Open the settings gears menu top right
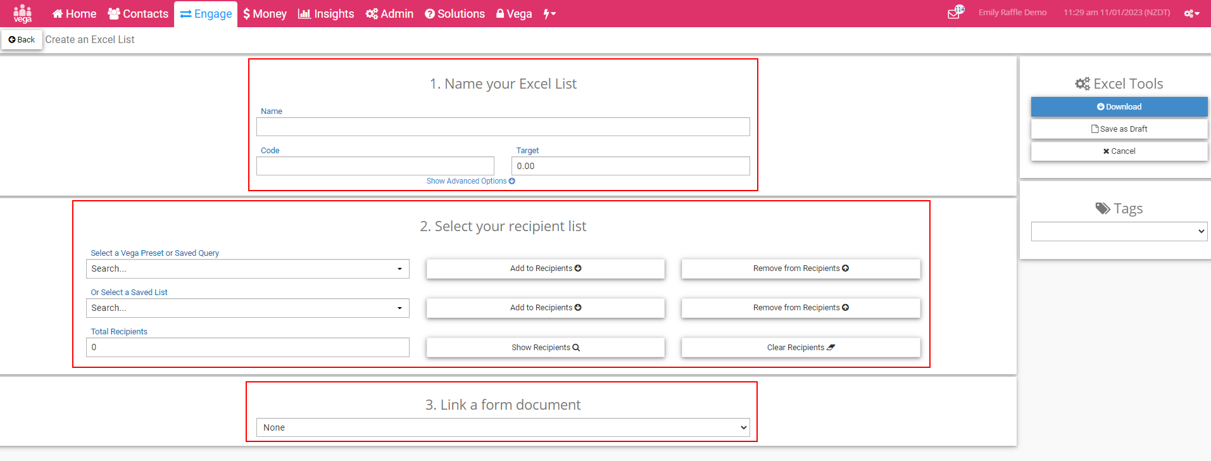 click(1191, 13)
